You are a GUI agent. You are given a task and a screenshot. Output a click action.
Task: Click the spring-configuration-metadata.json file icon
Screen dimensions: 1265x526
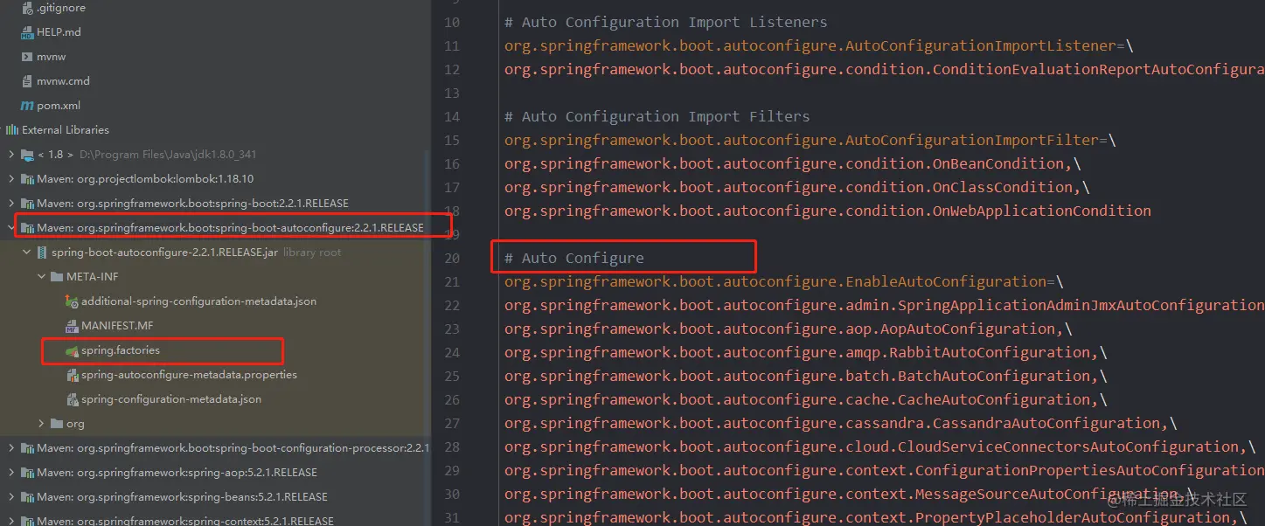(73, 399)
